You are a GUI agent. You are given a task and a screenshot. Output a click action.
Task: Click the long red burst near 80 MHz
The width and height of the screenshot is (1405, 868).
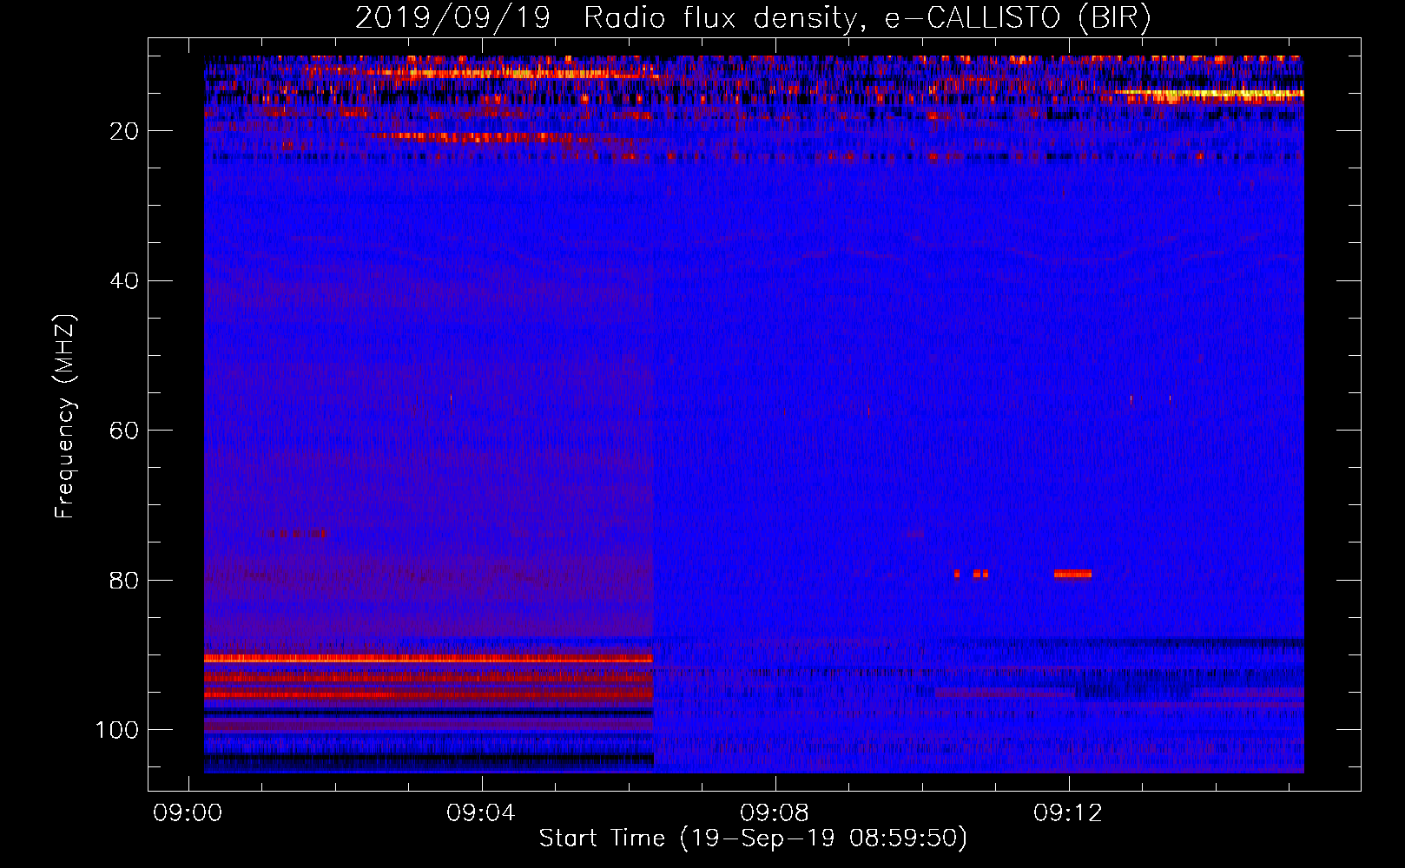1072,574
